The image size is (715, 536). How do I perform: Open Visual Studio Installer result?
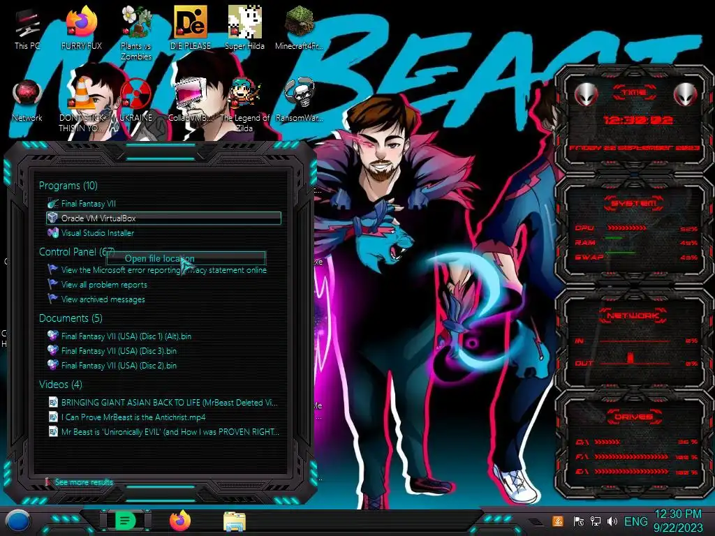pos(163,233)
